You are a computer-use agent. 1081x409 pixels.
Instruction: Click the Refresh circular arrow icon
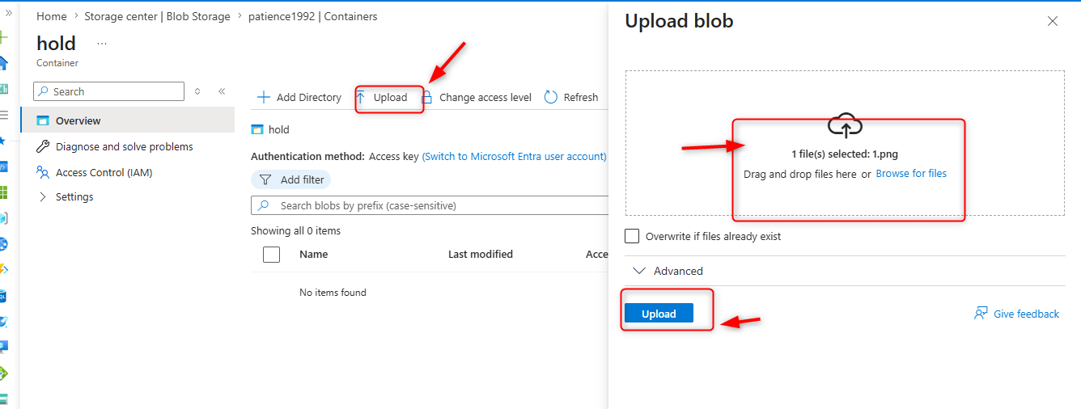click(551, 97)
